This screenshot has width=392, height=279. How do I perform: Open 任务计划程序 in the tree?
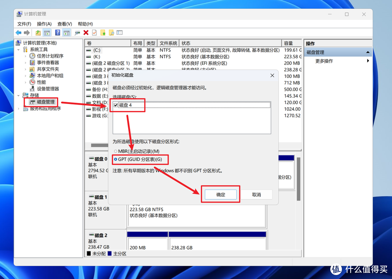[x=50, y=56]
